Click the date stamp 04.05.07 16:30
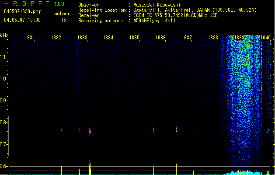The height and width of the screenshot is (175, 275). tap(22, 20)
